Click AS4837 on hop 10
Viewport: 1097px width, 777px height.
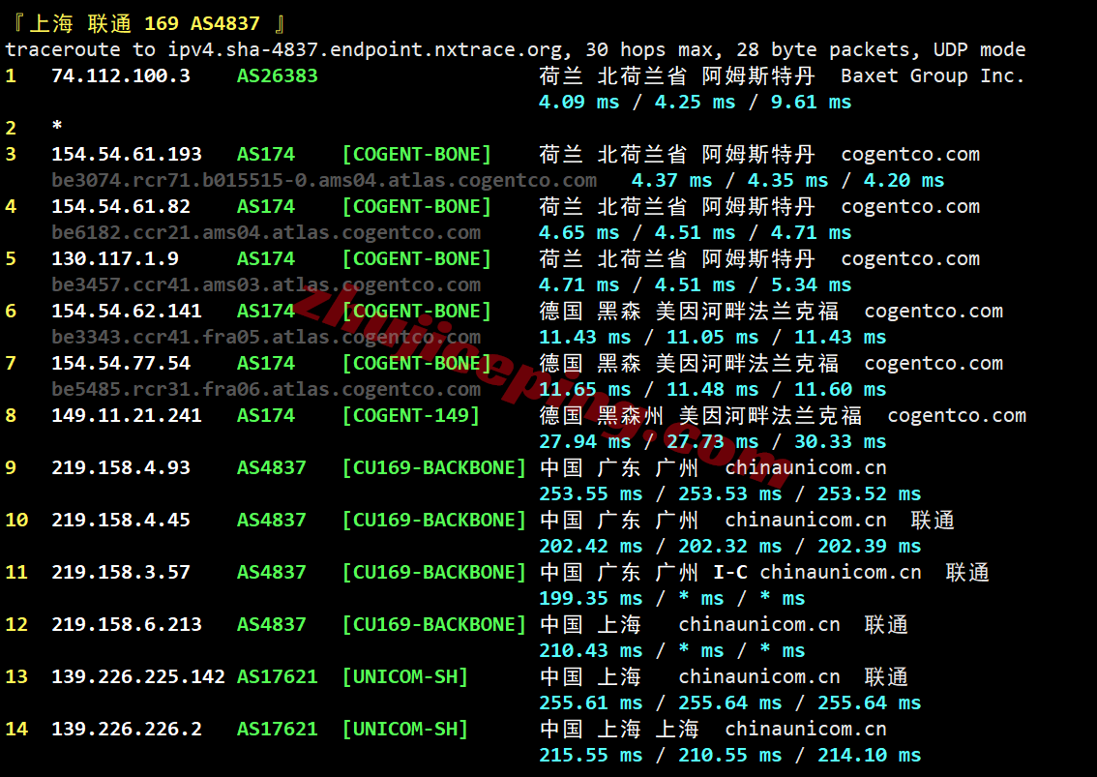pos(272,521)
